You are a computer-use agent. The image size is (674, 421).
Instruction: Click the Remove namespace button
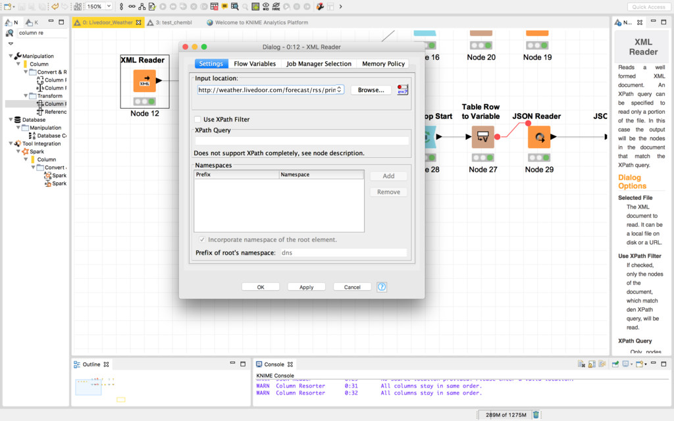click(388, 192)
